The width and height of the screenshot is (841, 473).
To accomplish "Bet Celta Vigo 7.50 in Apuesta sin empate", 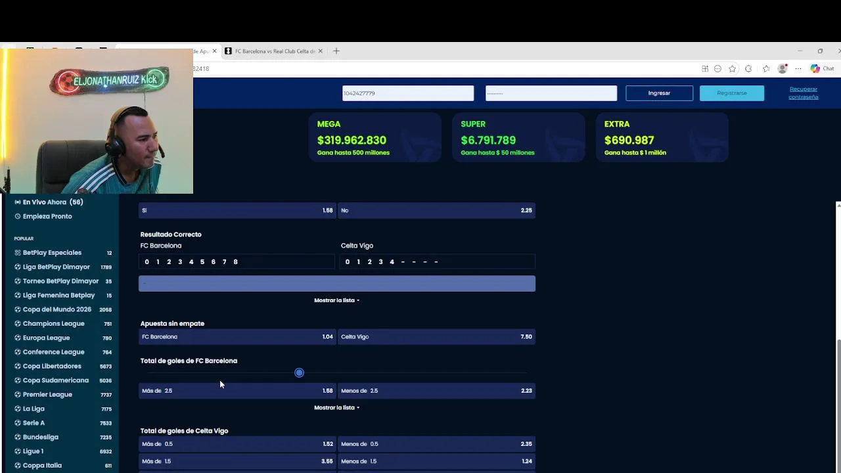I will pyautogui.click(x=436, y=336).
